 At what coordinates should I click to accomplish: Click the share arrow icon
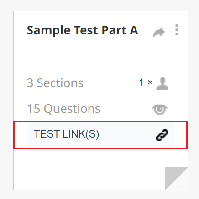pyautogui.click(x=159, y=32)
